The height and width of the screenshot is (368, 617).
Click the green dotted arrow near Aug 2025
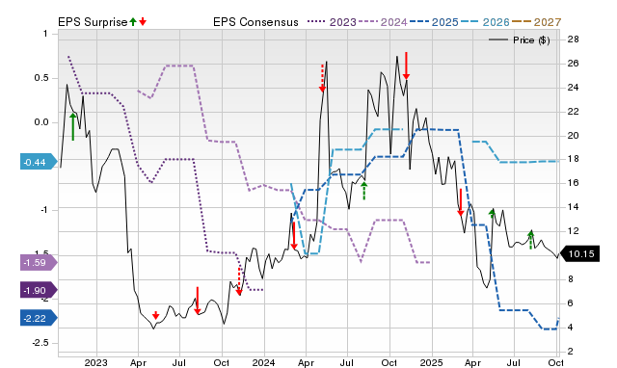[530, 240]
